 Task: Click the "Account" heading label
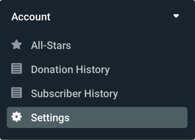[31, 17]
